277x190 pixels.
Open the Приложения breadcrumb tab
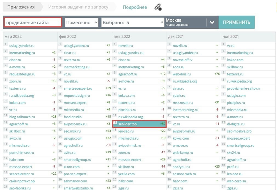pos(21,7)
